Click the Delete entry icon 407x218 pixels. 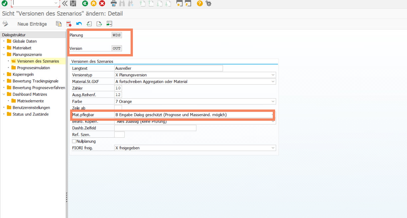tap(69, 24)
